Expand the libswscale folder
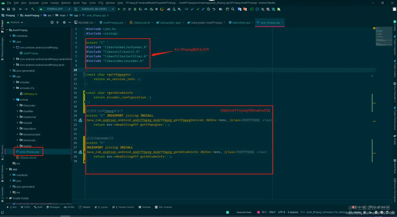 click(x=18, y=140)
